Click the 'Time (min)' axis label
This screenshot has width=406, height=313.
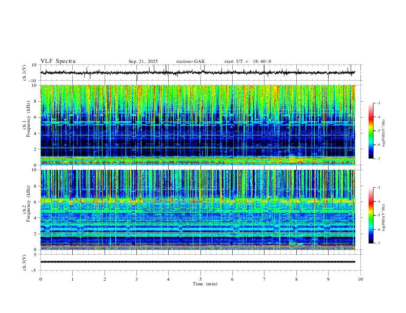coord(205,284)
